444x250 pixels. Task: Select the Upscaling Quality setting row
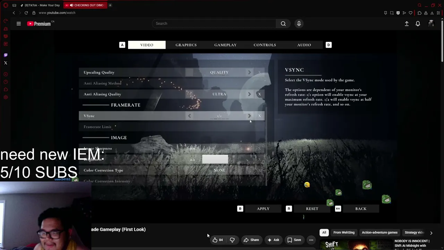[172, 73]
